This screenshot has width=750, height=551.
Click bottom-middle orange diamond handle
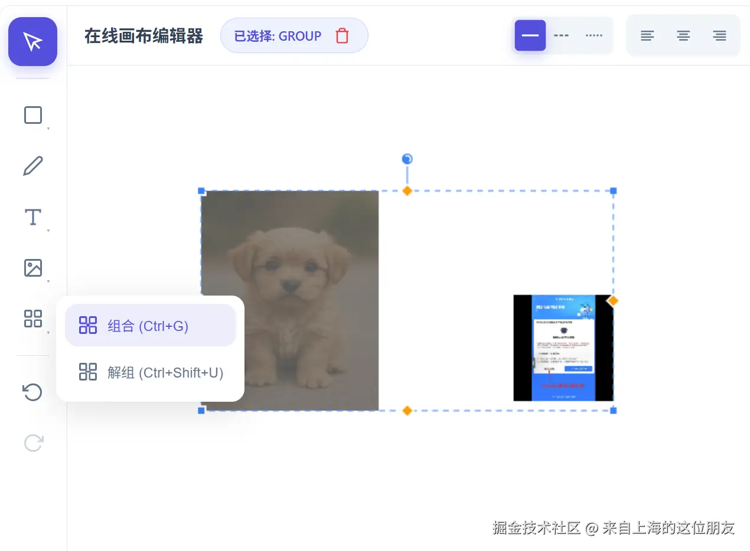click(407, 410)
